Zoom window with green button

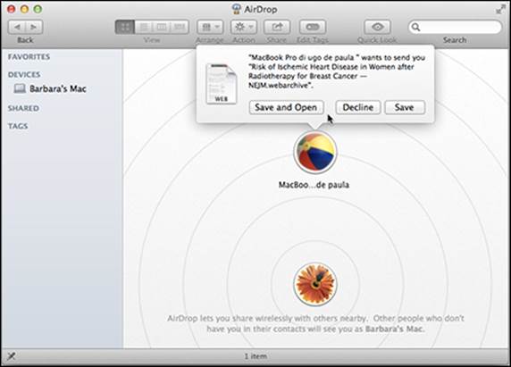tap(38, 9)
